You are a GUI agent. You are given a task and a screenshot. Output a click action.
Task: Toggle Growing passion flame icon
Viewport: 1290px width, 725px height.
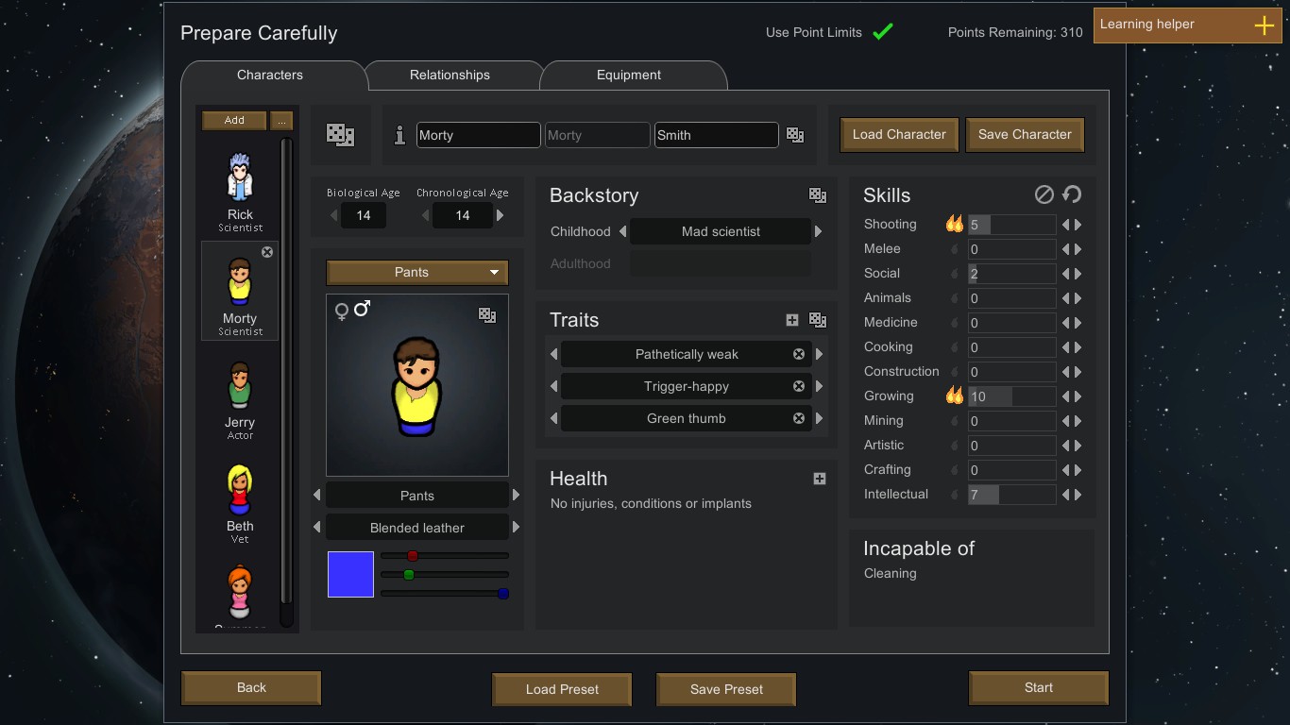[x=954, y=396]
